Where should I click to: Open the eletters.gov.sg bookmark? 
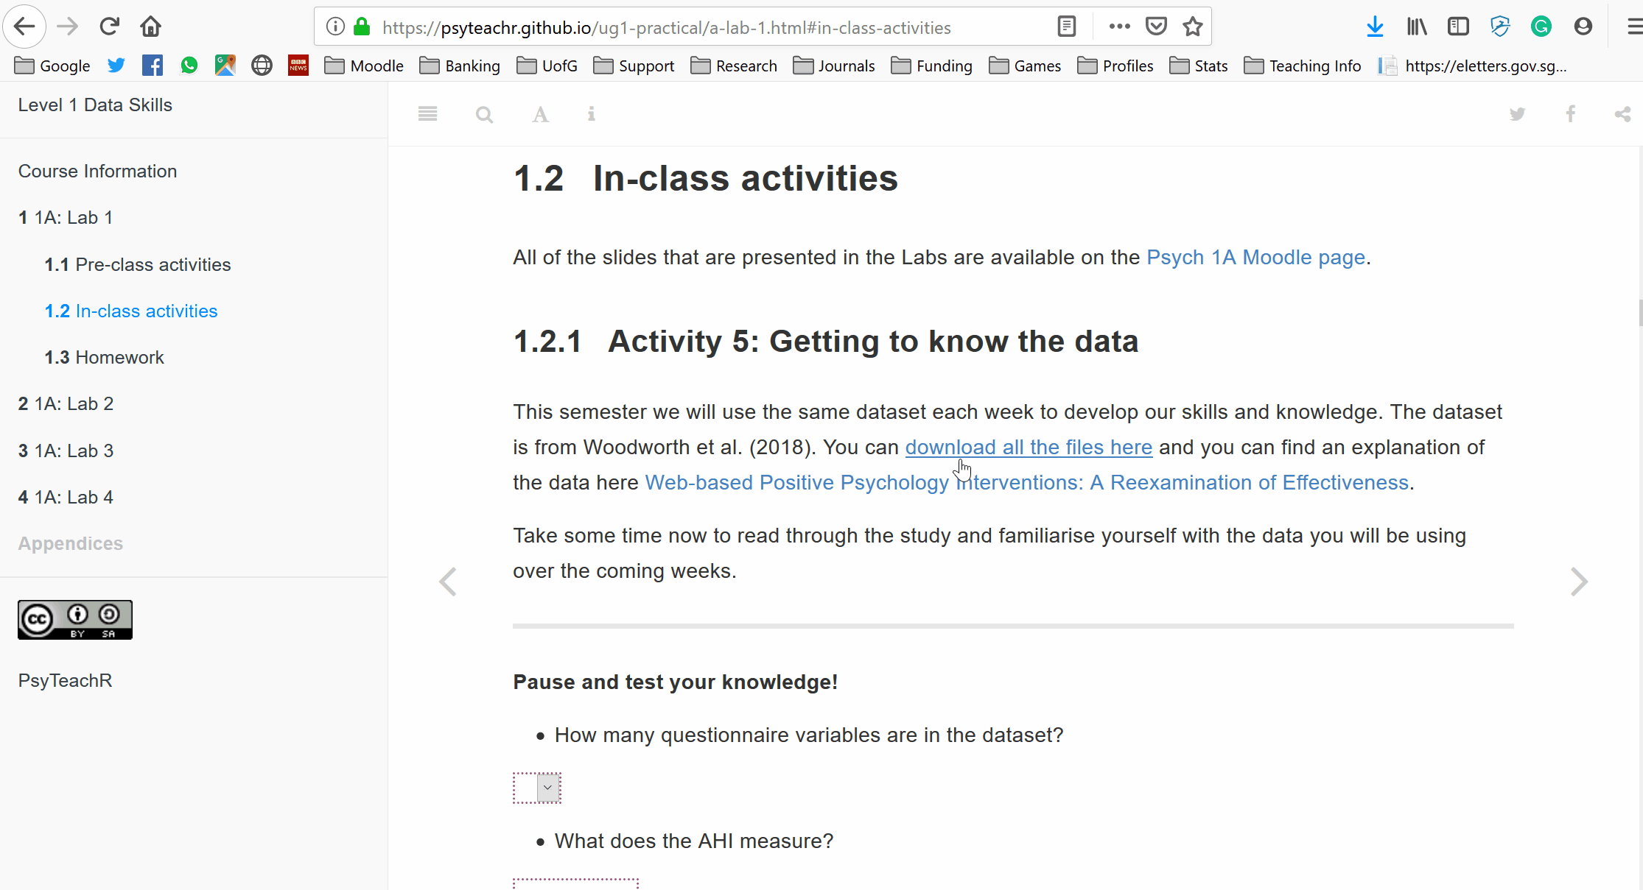coord(1473,66)
